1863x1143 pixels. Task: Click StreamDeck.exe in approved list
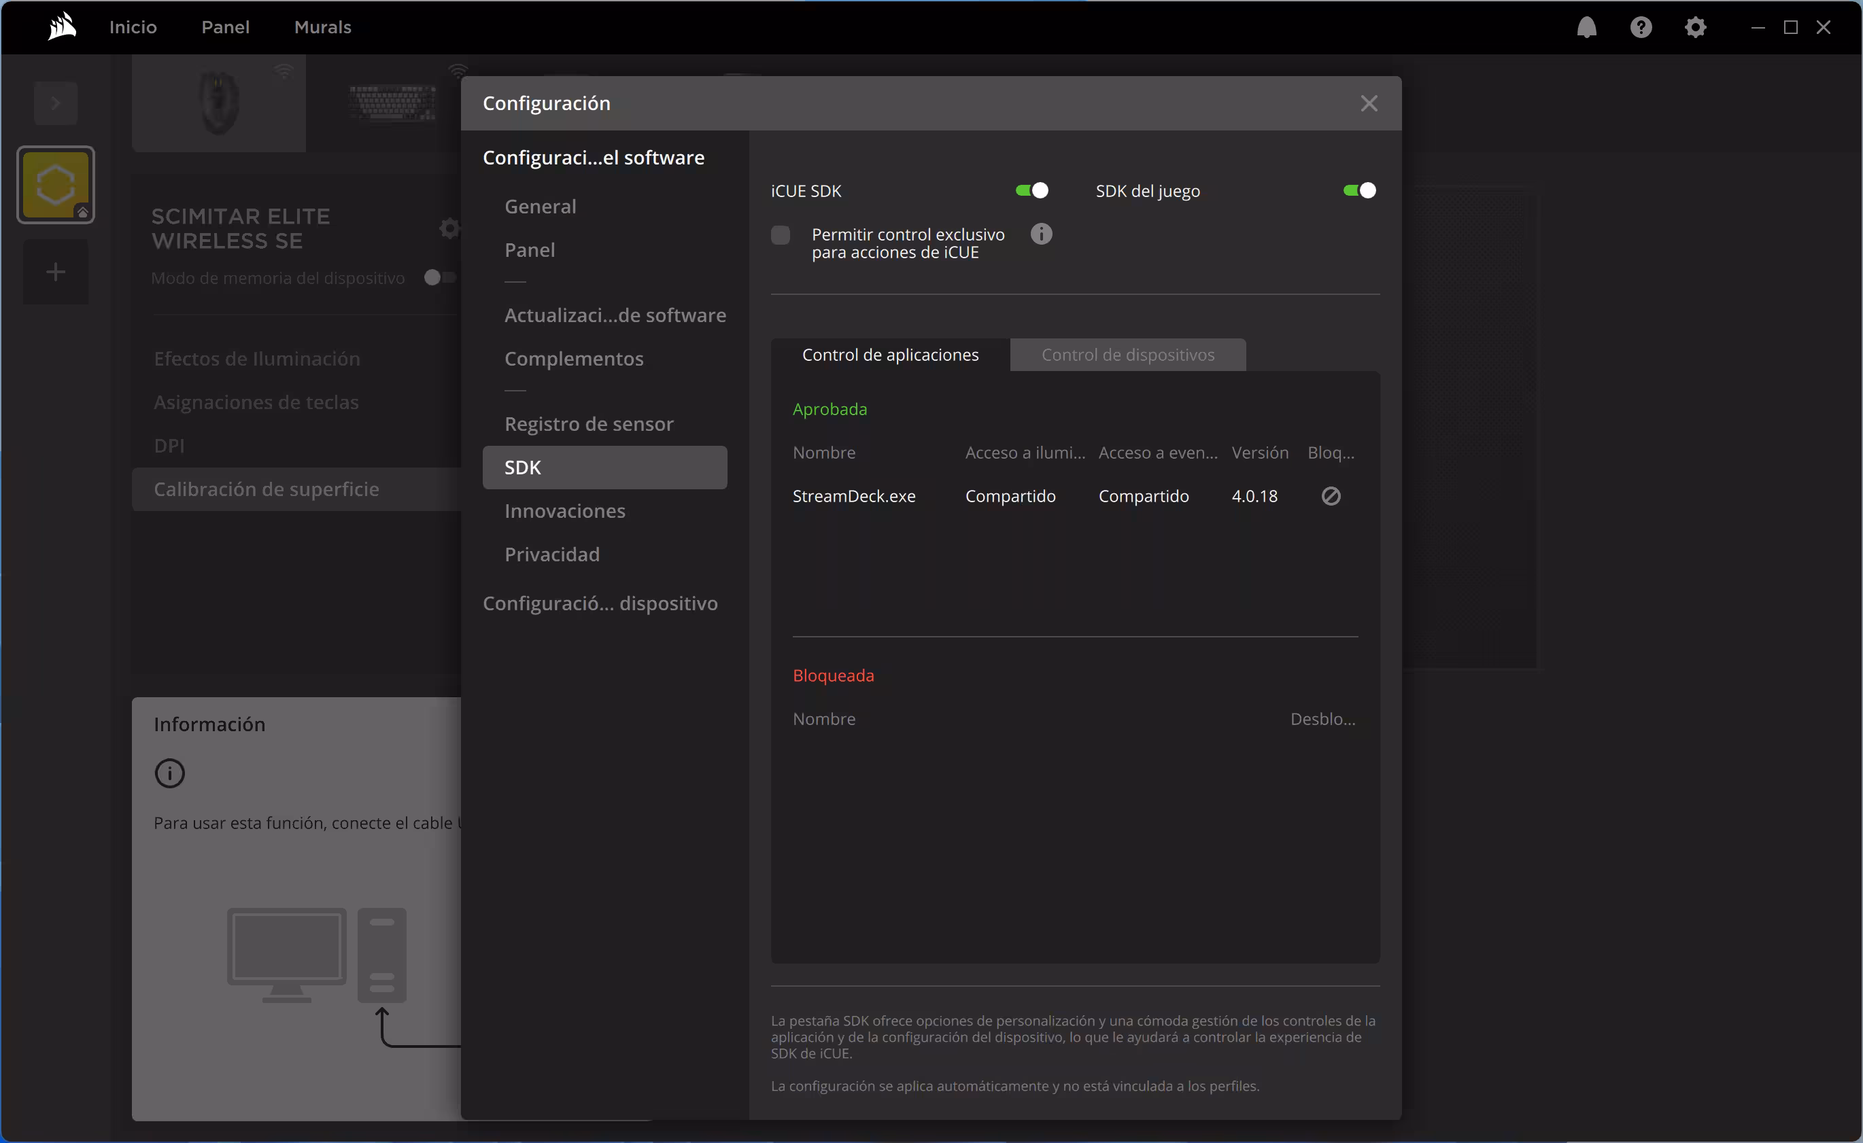(854, 496)
